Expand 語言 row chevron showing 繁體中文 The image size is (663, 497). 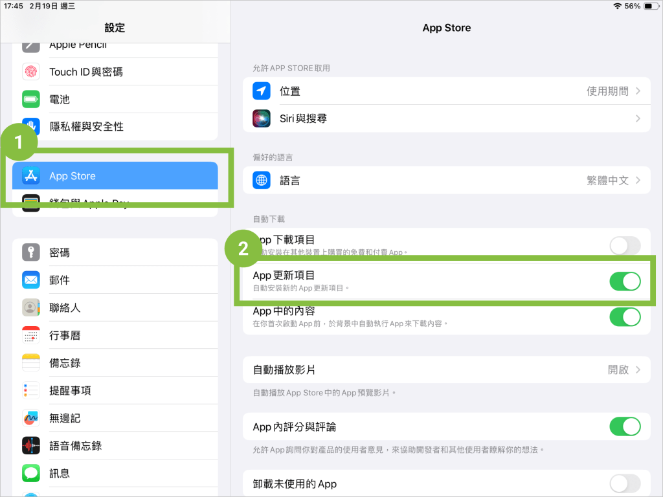point(638,181)
